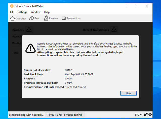Click the Progress value 0.00%
The width and height of the screenshot is (161, 119).
pyautogui.click(x=69, y=79)
